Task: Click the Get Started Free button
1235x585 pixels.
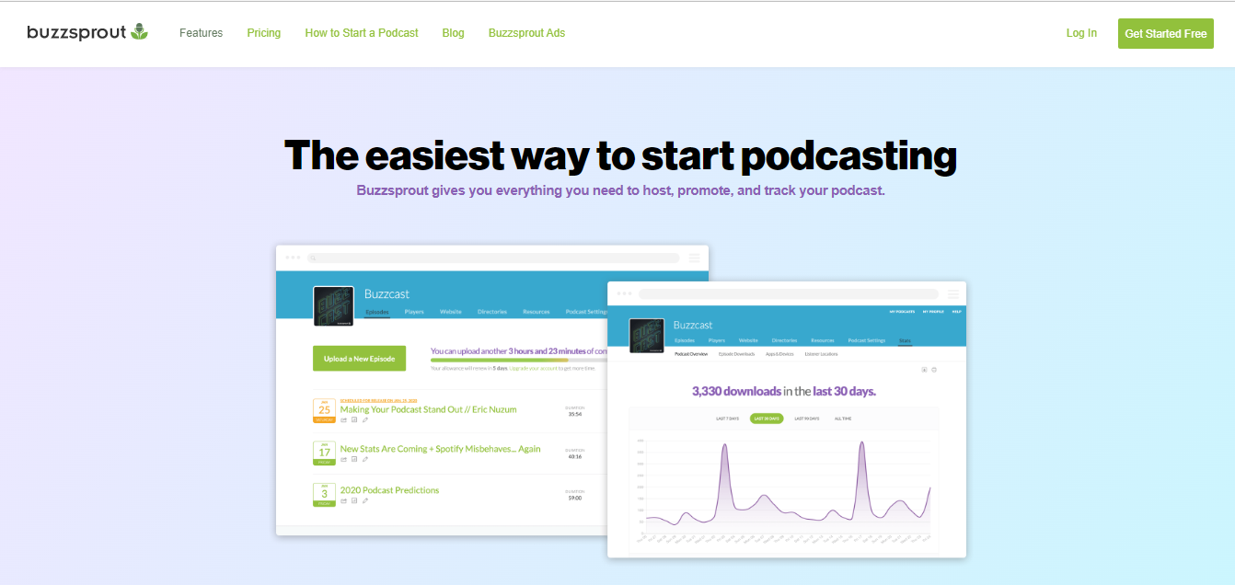Action: [x=1165, y=33]
